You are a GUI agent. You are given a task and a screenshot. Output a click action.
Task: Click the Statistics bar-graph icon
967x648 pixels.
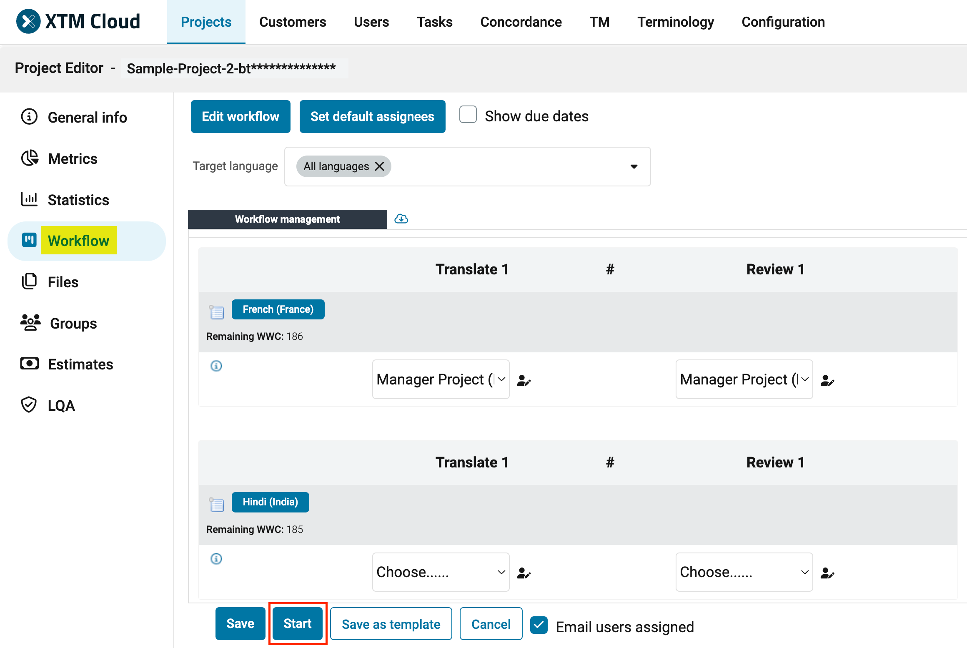point(29,199)
